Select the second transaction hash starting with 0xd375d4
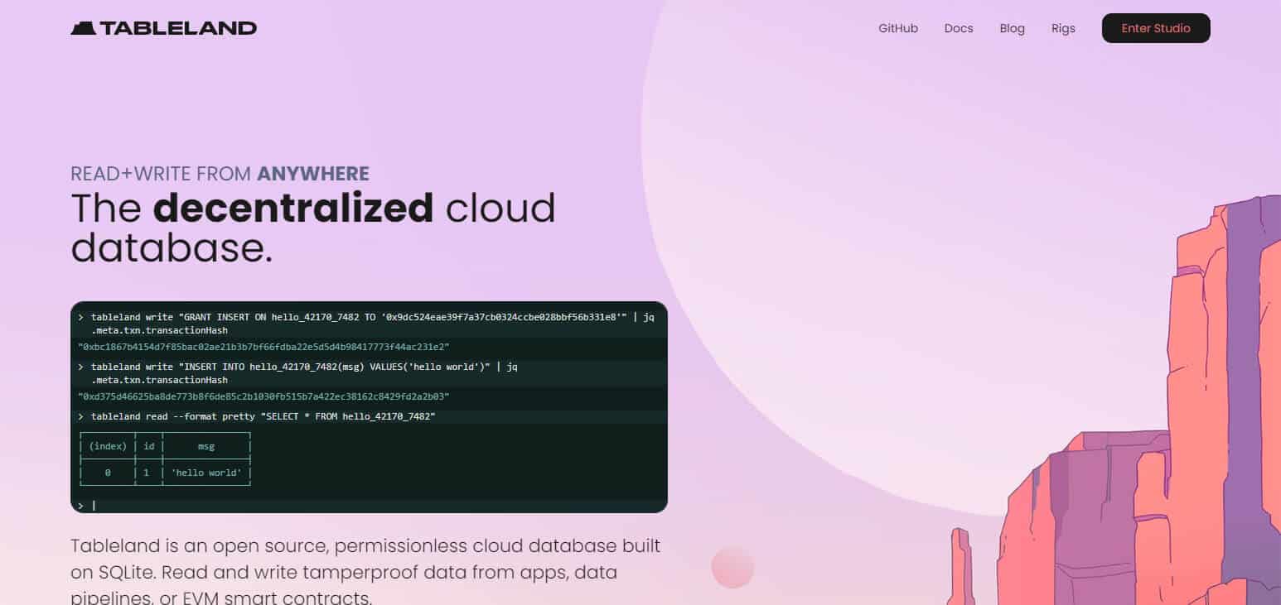 263,396
